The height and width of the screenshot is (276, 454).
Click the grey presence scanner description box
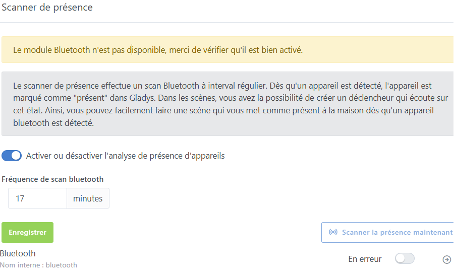coord(227,104)
